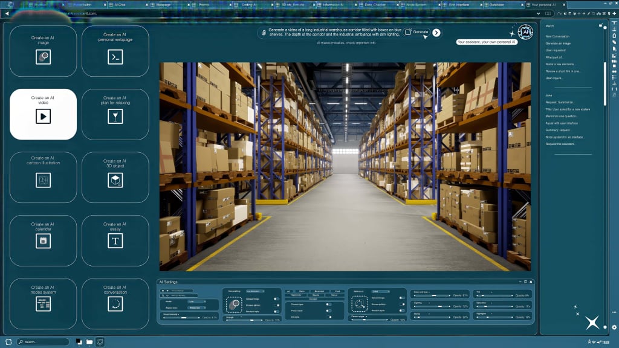Click the large X star logo at bottom right
This screenshot has width=619, height=348.
pos(592,323)
